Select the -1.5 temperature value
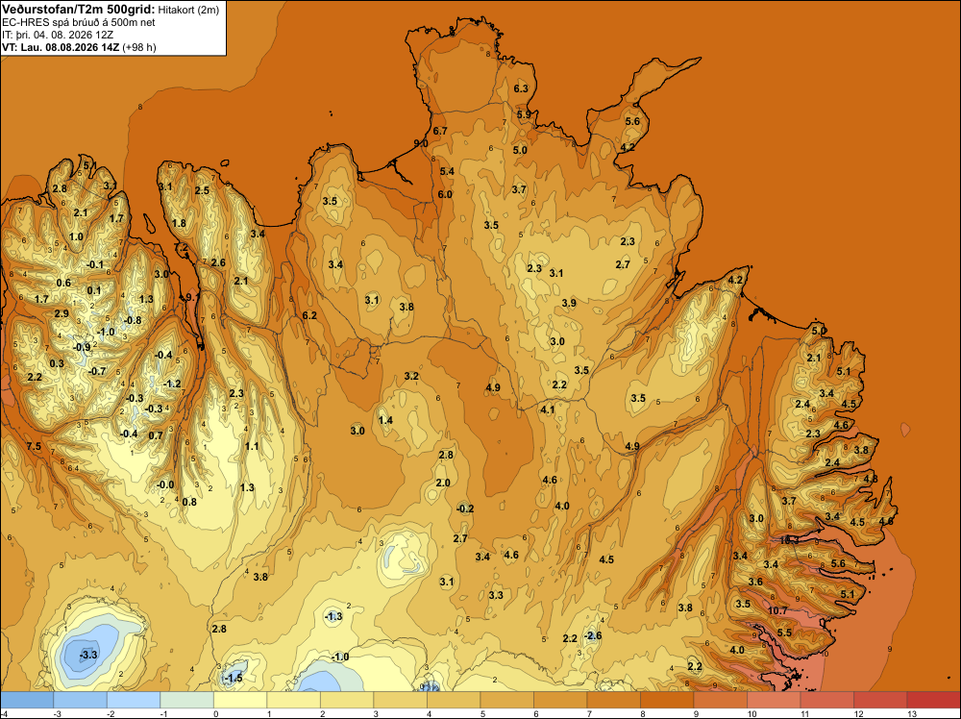Image resolution: width=961 pixels, height=719 pixels. [x=234, y=678]
